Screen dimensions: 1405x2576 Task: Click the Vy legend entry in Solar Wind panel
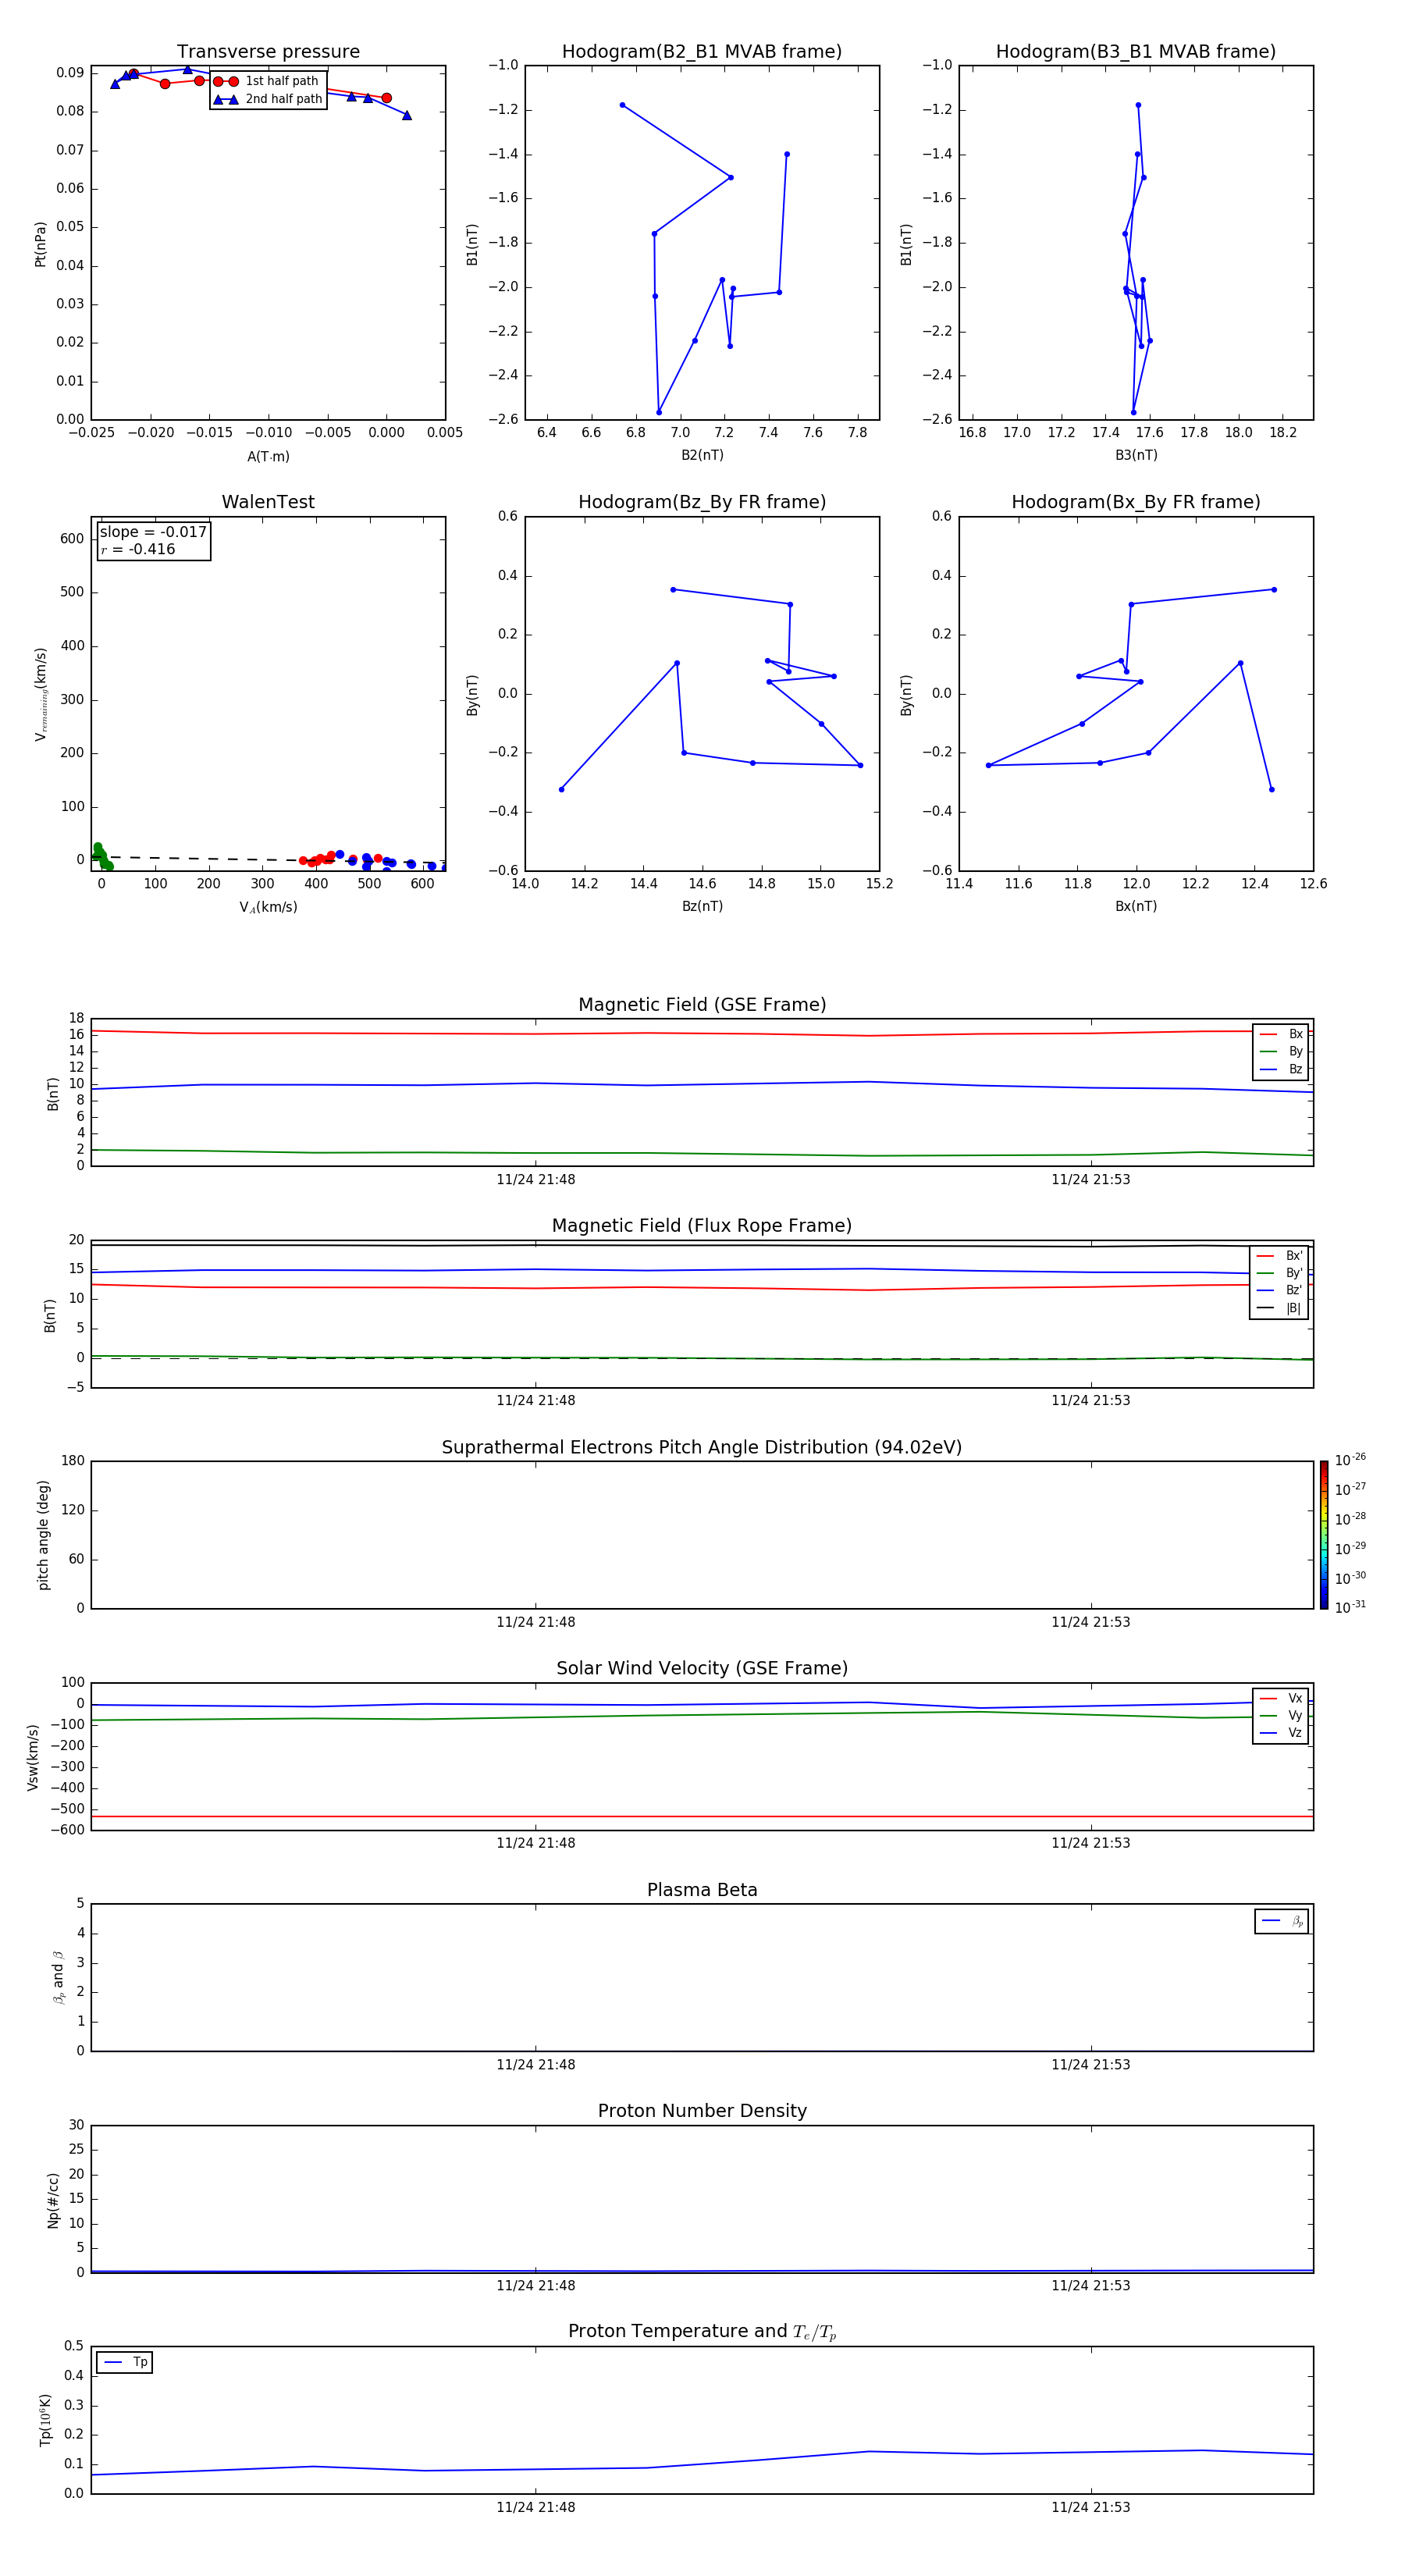1281,1715
